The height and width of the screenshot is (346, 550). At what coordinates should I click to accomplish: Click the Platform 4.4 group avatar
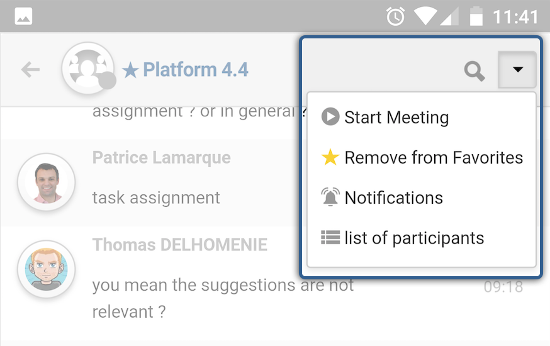coord(88,69)
